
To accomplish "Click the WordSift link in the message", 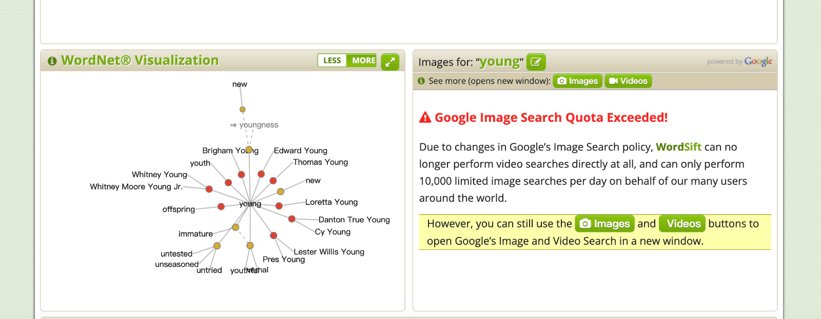I will (x=678, y=147).
